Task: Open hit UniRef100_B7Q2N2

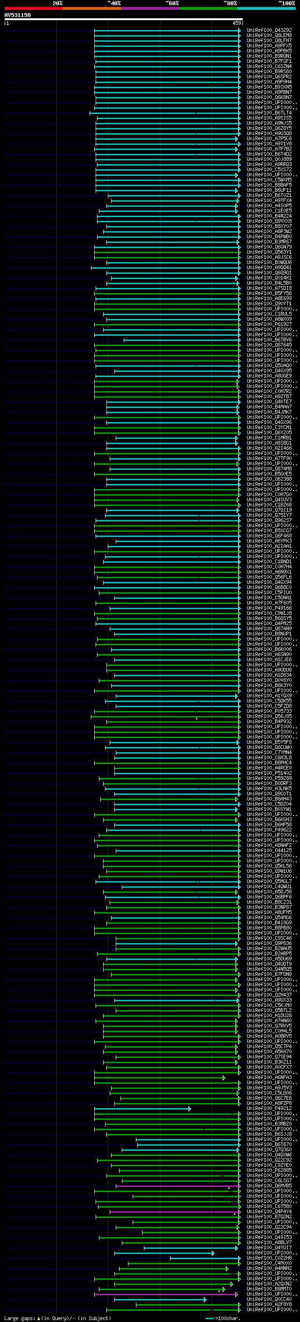Action: click(269, 1217)
